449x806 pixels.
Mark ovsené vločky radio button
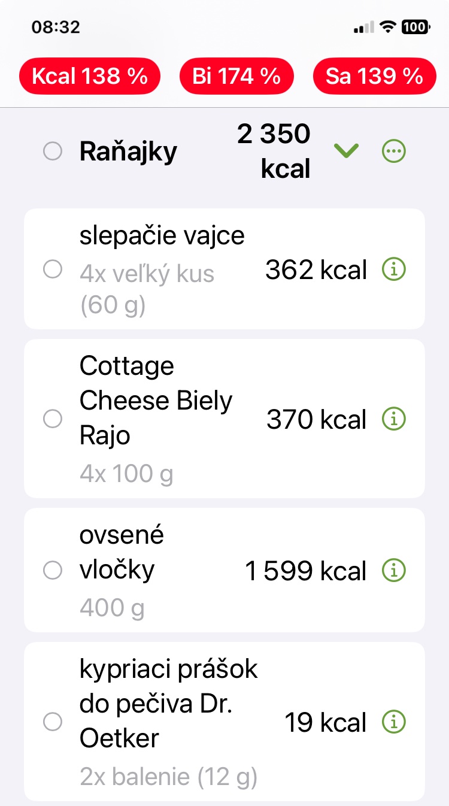[53, 570]
